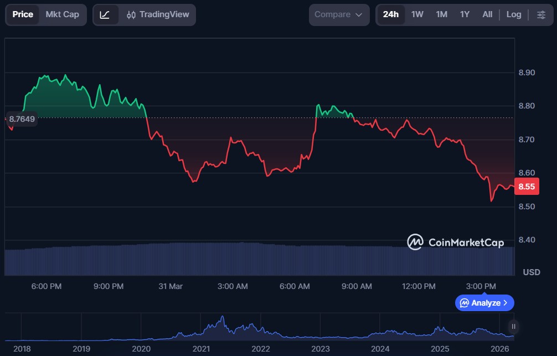Switch to the 1W timeframe
The width and height of the screenshot is (557, 356).
417,14
